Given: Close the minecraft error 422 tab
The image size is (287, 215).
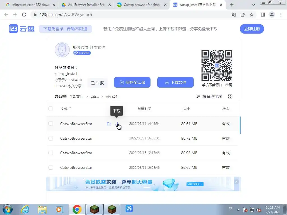Looking at the screenshot, I should (x=54, y=5).
